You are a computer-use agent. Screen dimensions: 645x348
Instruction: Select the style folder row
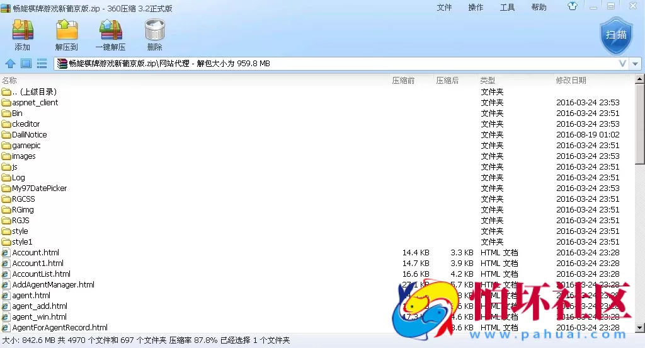317,231
